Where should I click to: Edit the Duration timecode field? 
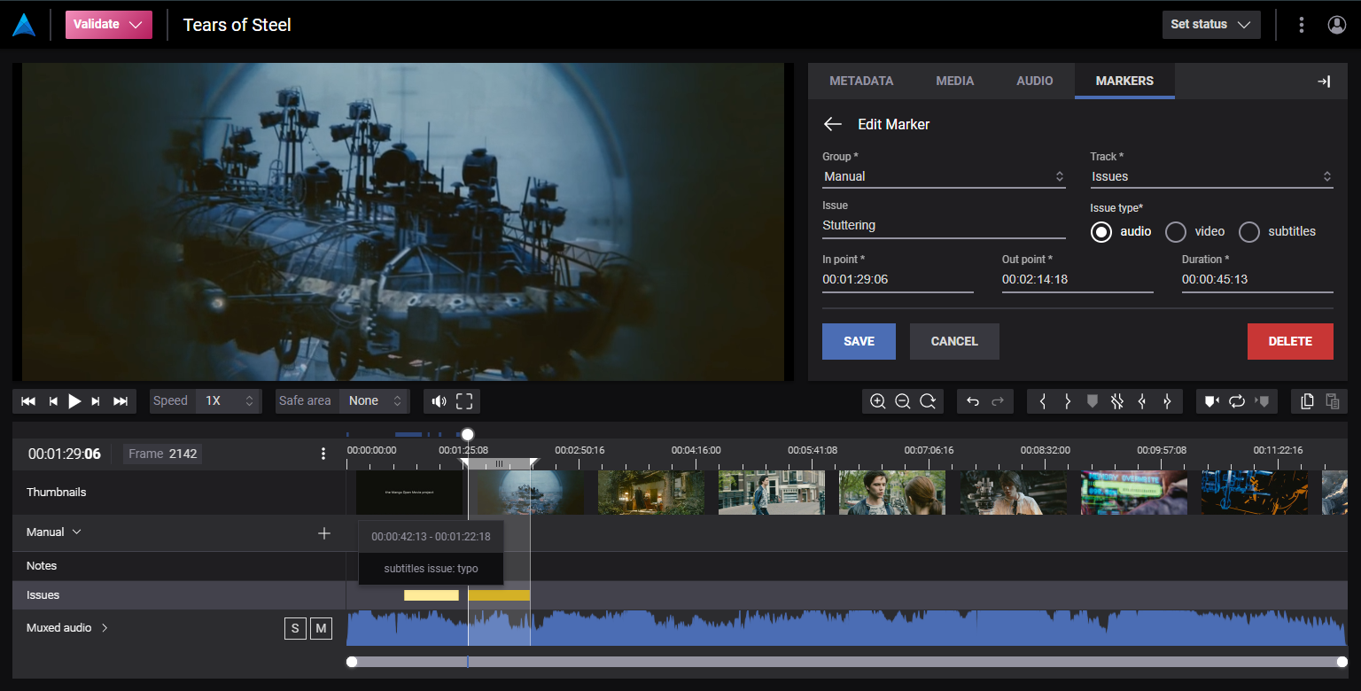point(1257,280)
